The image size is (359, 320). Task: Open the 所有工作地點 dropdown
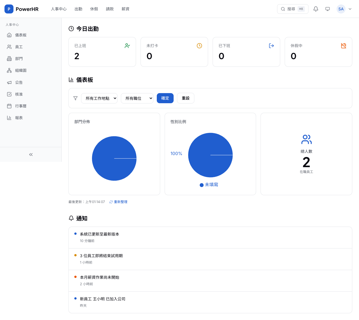pos(99,98)
